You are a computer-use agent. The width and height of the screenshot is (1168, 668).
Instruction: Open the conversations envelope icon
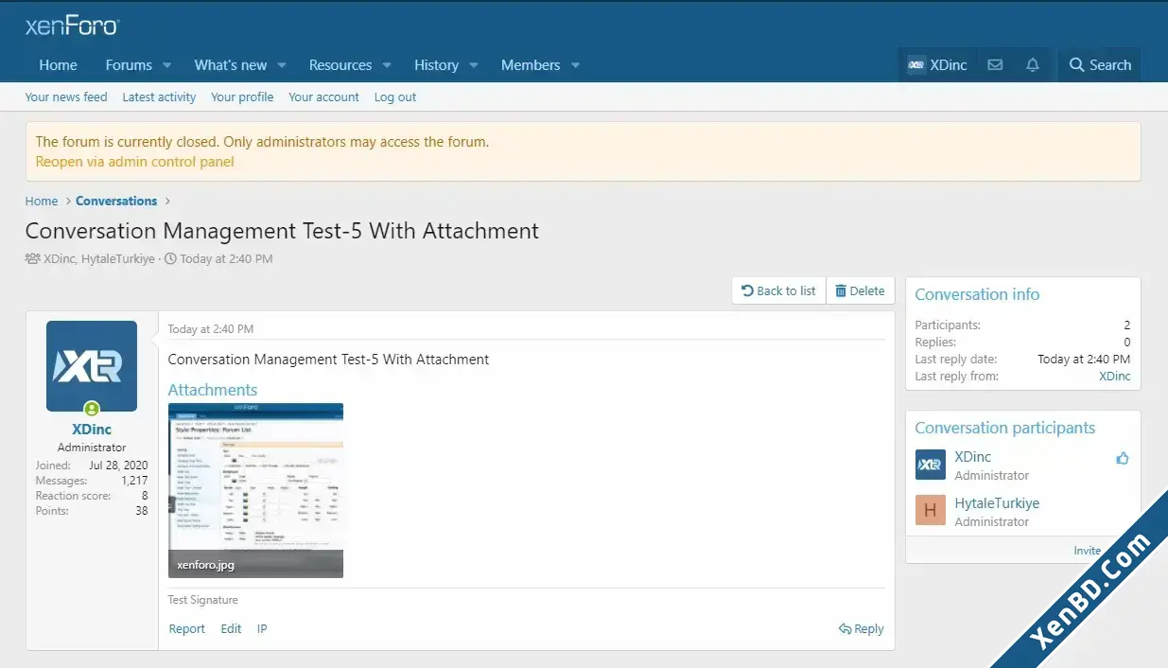995,65
